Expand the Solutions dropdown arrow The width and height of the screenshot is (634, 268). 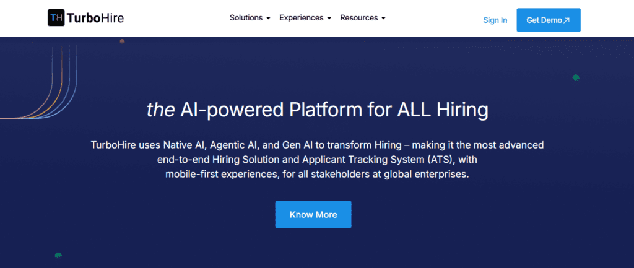point(268,18)
